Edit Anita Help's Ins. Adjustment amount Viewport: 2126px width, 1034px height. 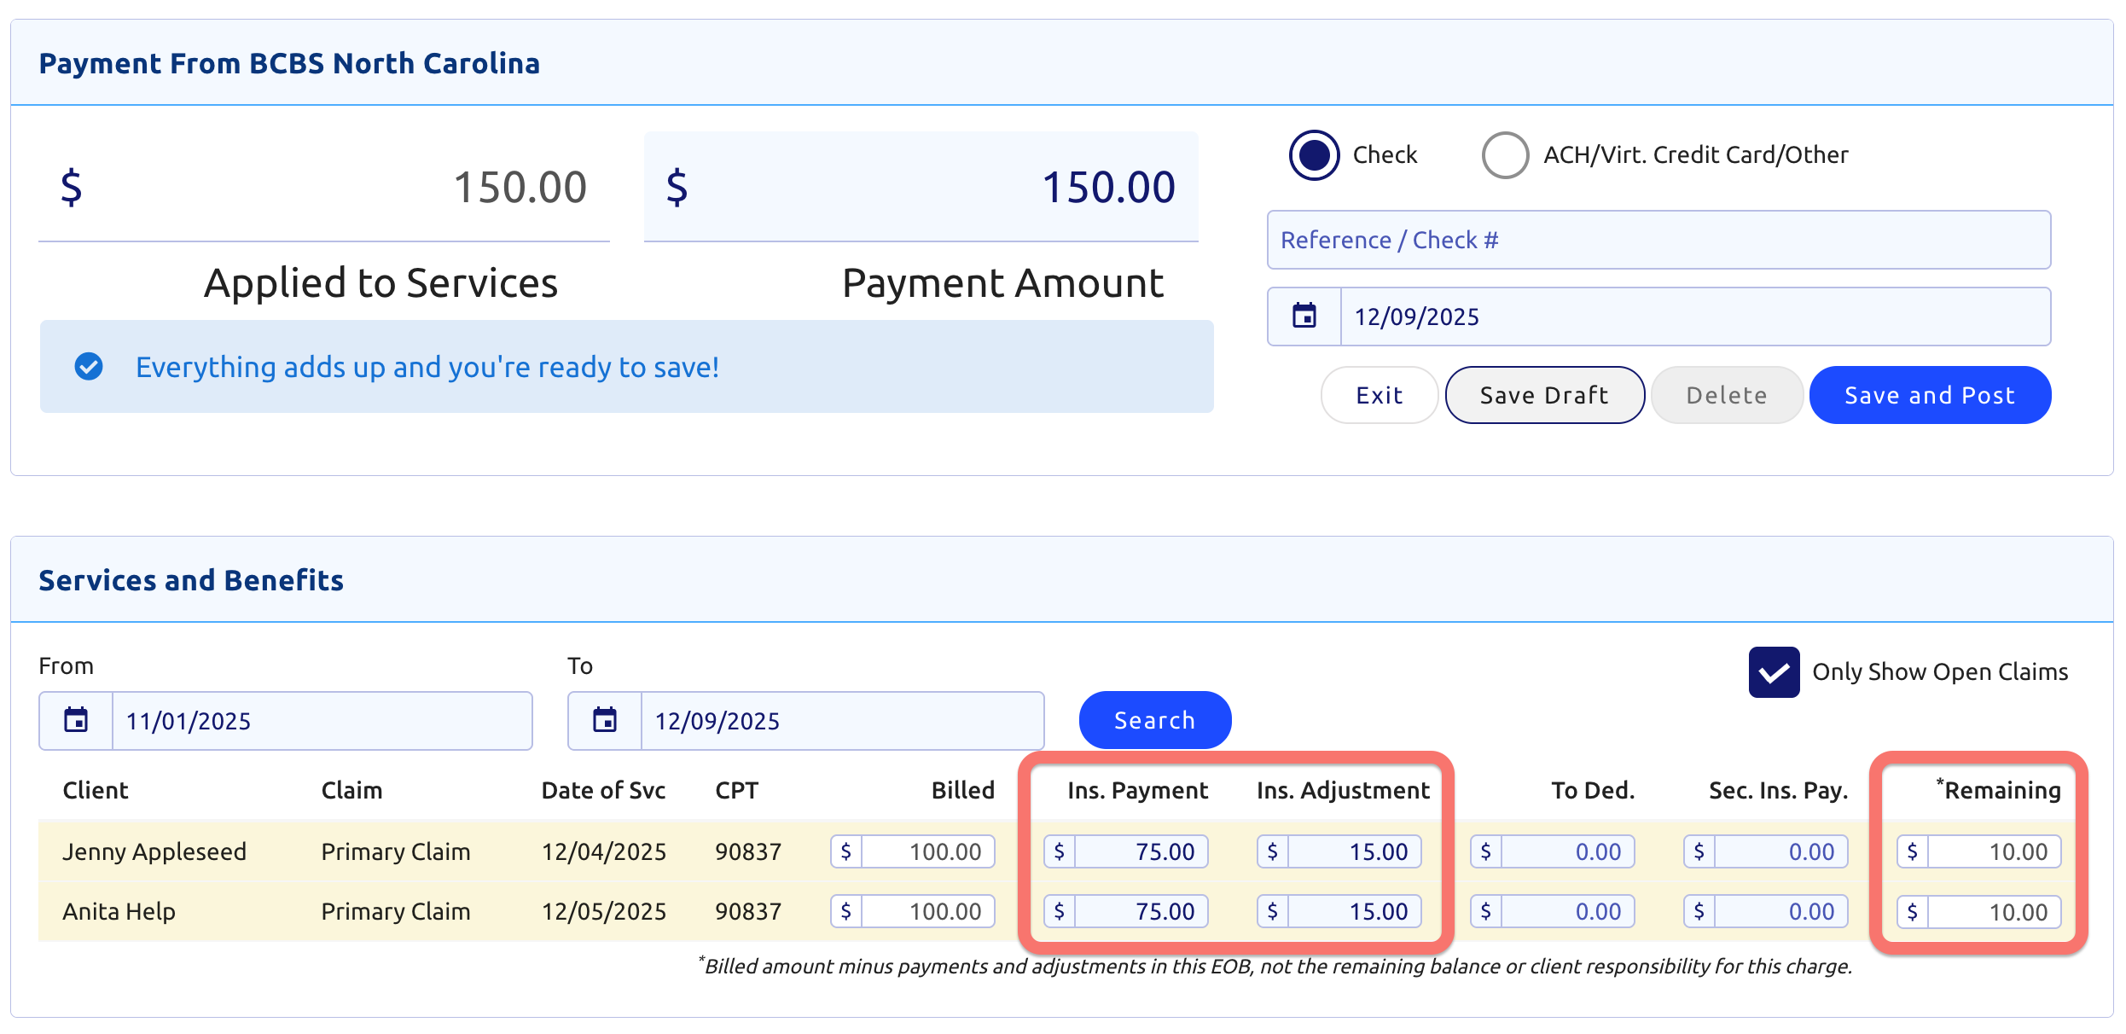pyautogui.click(x=1353, y=911)
